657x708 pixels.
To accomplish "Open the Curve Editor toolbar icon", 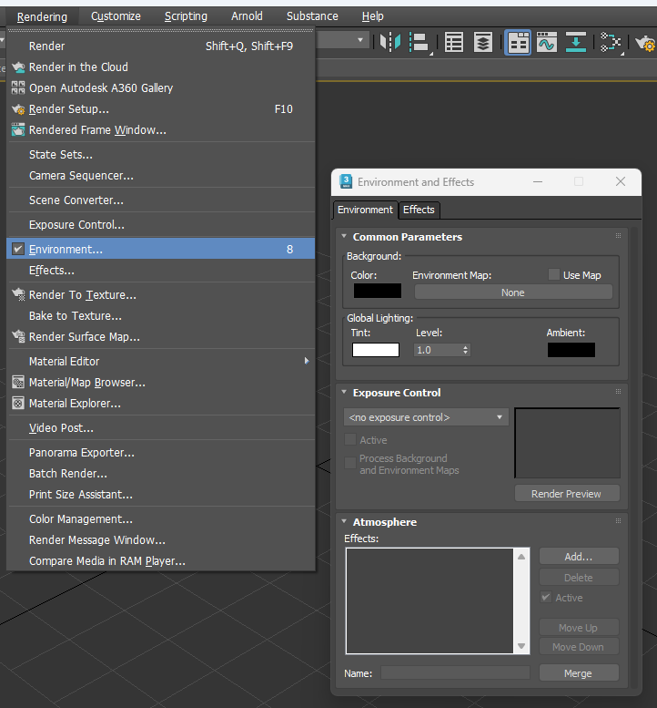I will point(547,43).
